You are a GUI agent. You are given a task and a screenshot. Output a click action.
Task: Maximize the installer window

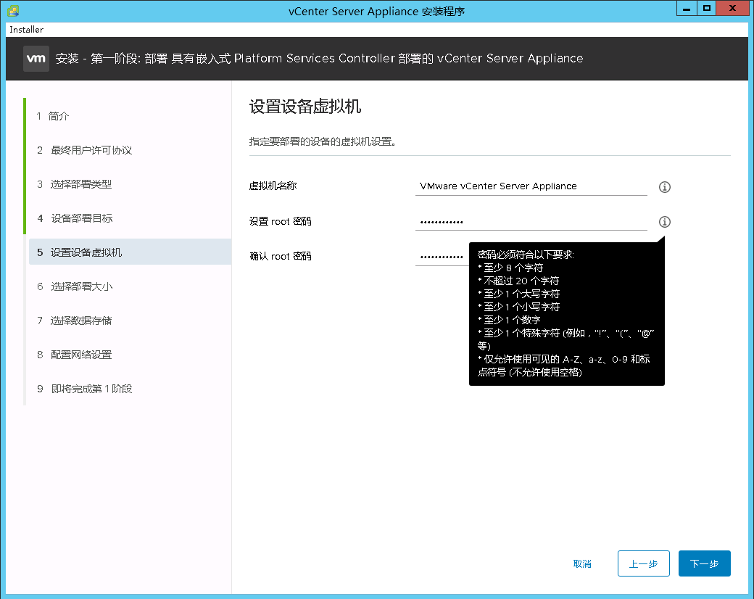[x=706, y=9]
